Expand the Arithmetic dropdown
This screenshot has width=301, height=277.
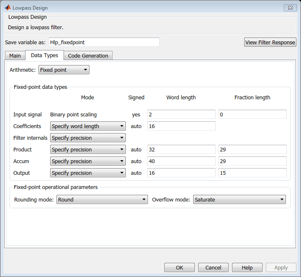click(64, 70)
